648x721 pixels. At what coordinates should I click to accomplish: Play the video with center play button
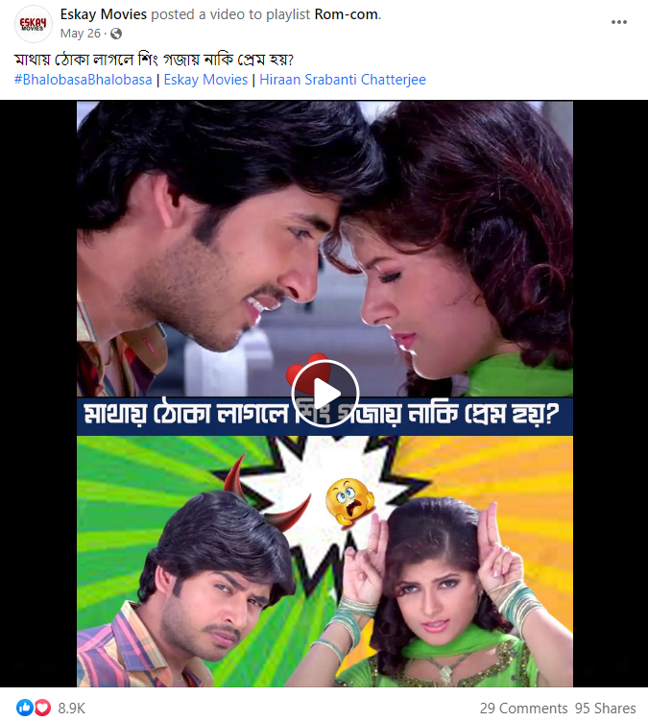tap(324, 394)
